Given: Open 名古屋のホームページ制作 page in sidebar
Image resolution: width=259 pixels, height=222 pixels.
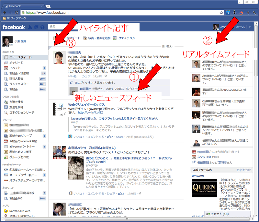Looking at the screenshot, I should tap(25, 170).
